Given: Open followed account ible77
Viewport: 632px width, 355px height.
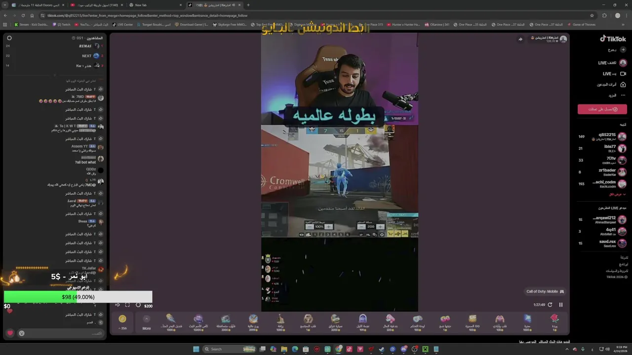Looking at the screenshot, I should pyautogui.click(x=602, y=148).
